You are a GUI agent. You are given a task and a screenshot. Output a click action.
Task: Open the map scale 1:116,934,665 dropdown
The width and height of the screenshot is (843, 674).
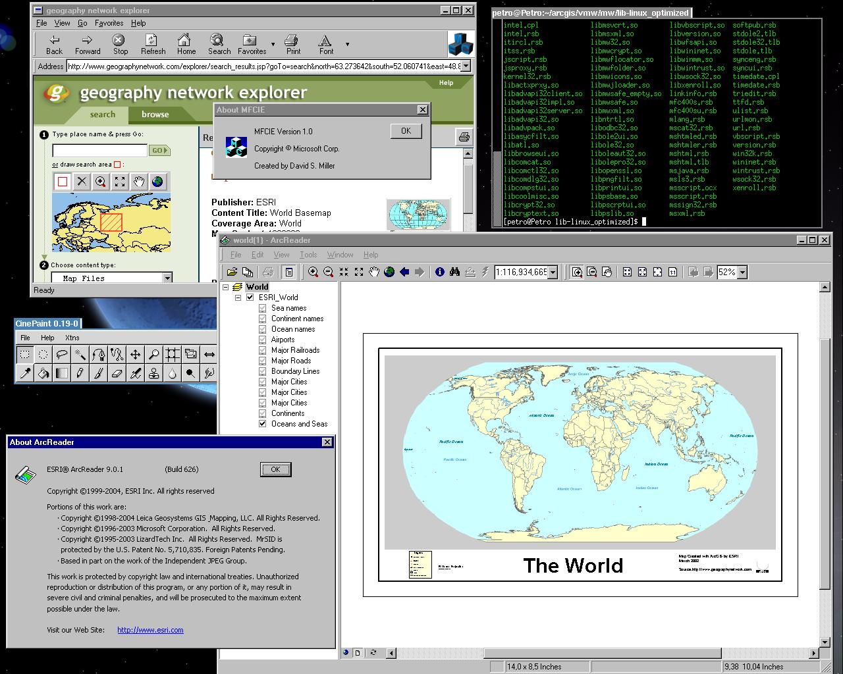553,272
